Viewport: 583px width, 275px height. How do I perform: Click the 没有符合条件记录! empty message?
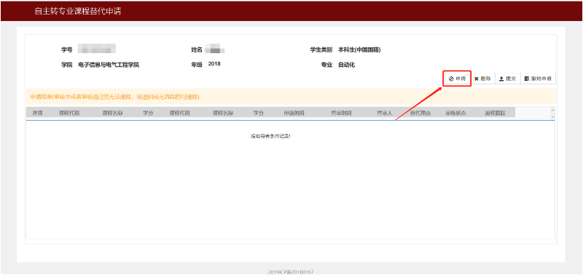coord(270,136)
